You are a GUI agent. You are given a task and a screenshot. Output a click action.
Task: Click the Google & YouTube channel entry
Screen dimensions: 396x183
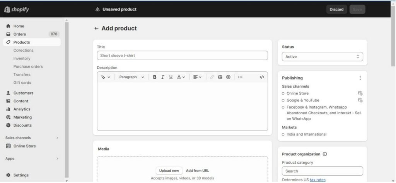coord(303,100)
